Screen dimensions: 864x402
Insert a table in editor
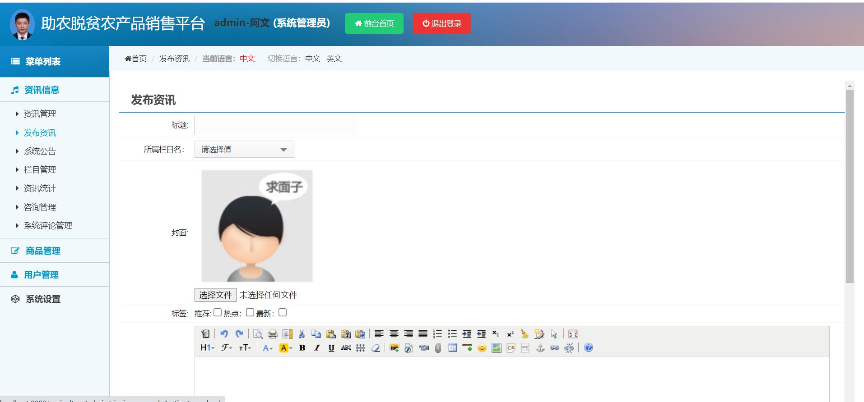pos(453,348)
